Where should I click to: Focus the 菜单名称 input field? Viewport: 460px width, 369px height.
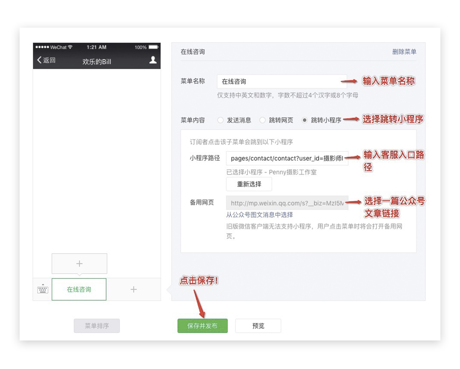tap(281, 81)
